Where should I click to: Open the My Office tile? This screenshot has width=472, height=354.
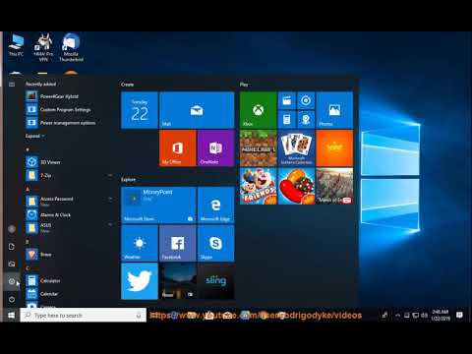tap(178, 148)
